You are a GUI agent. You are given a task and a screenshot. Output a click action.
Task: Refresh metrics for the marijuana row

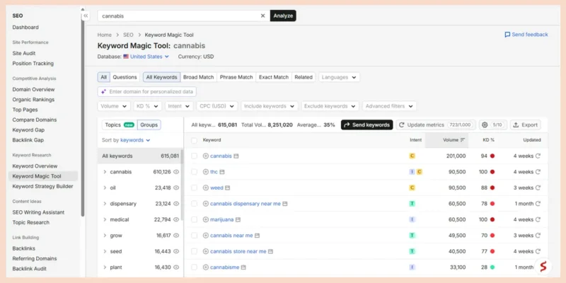[x=538, y=219]
